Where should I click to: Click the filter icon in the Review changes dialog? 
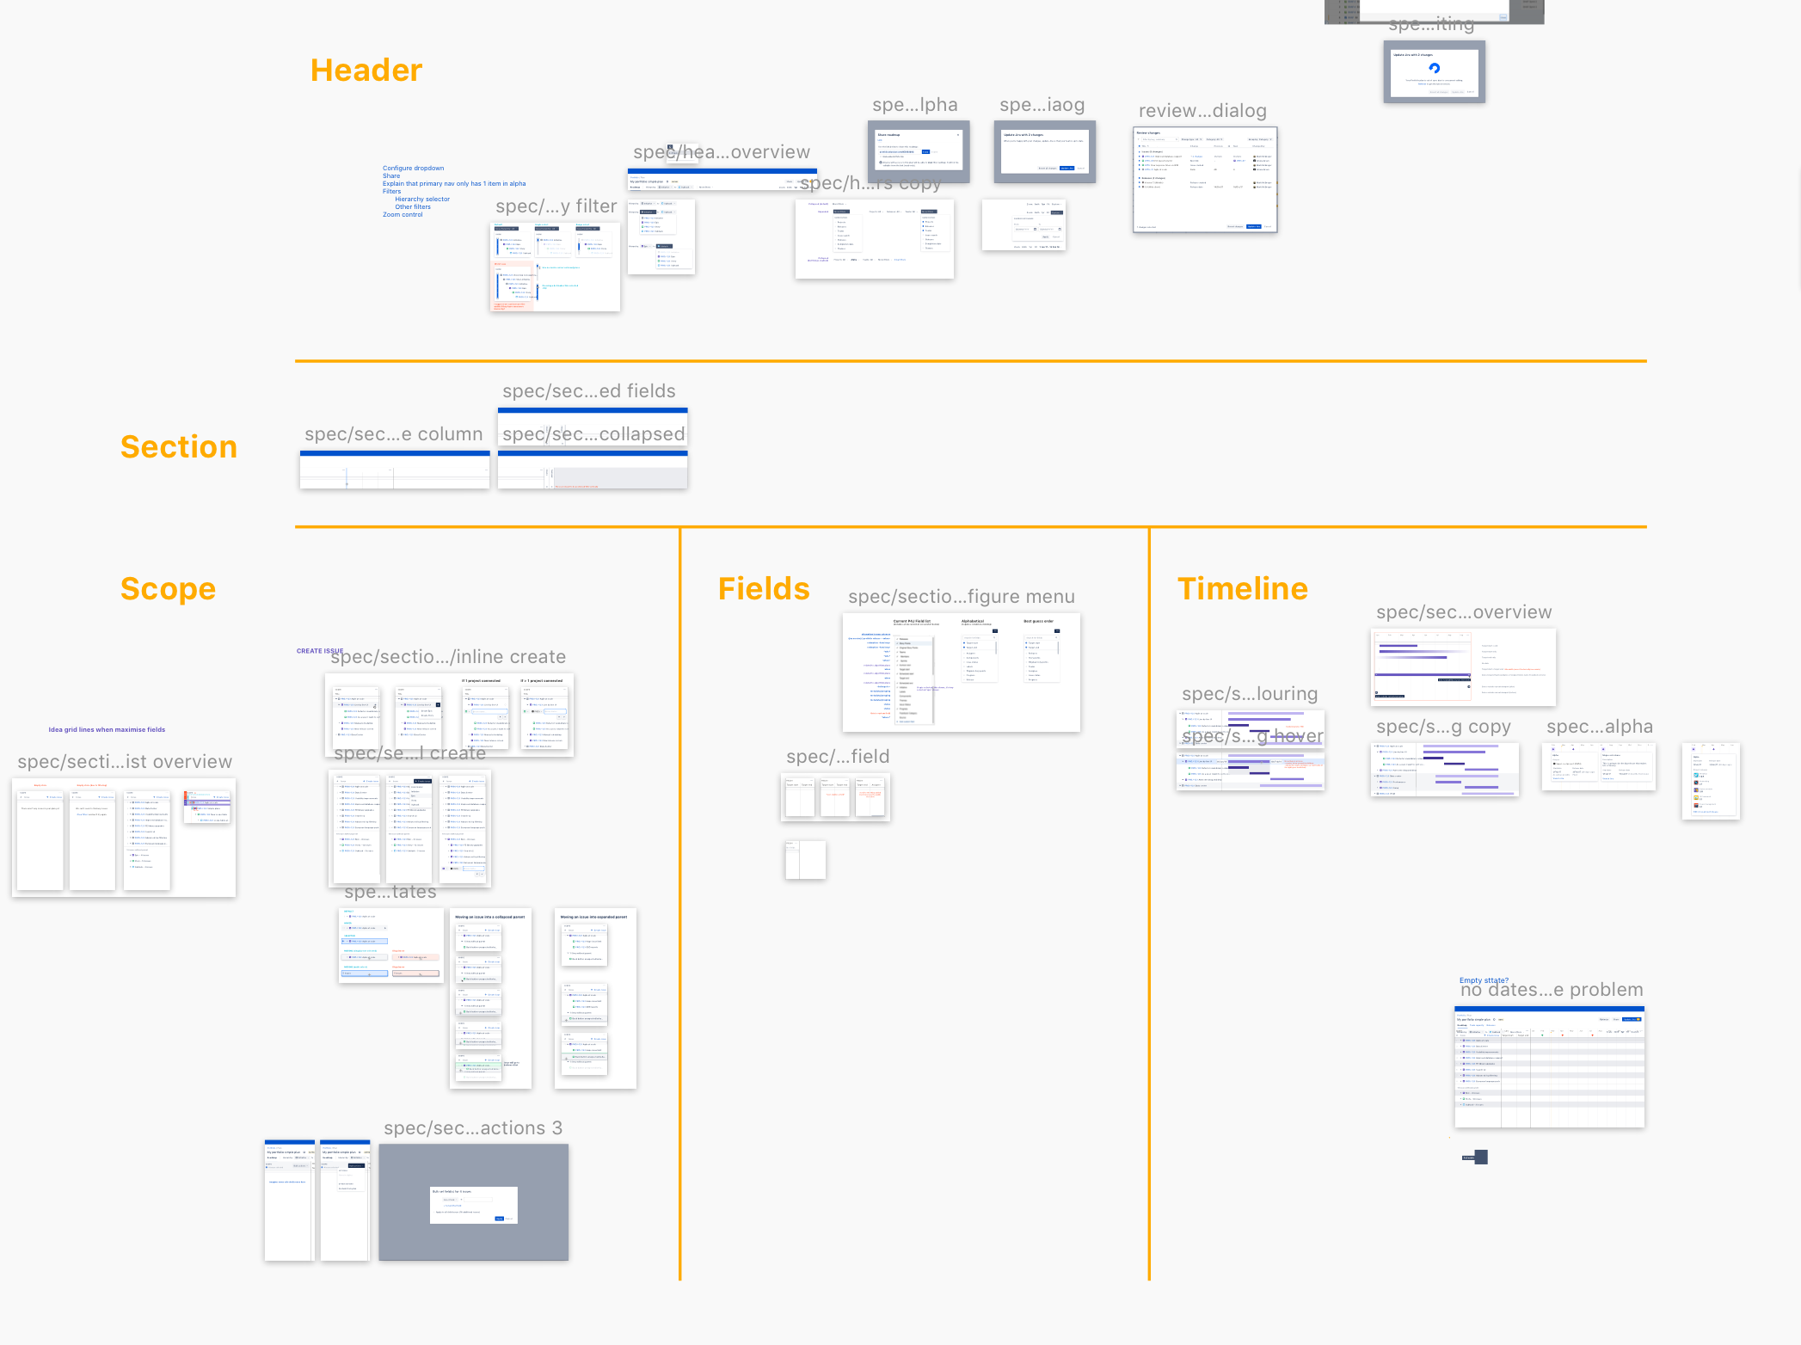1138,139
